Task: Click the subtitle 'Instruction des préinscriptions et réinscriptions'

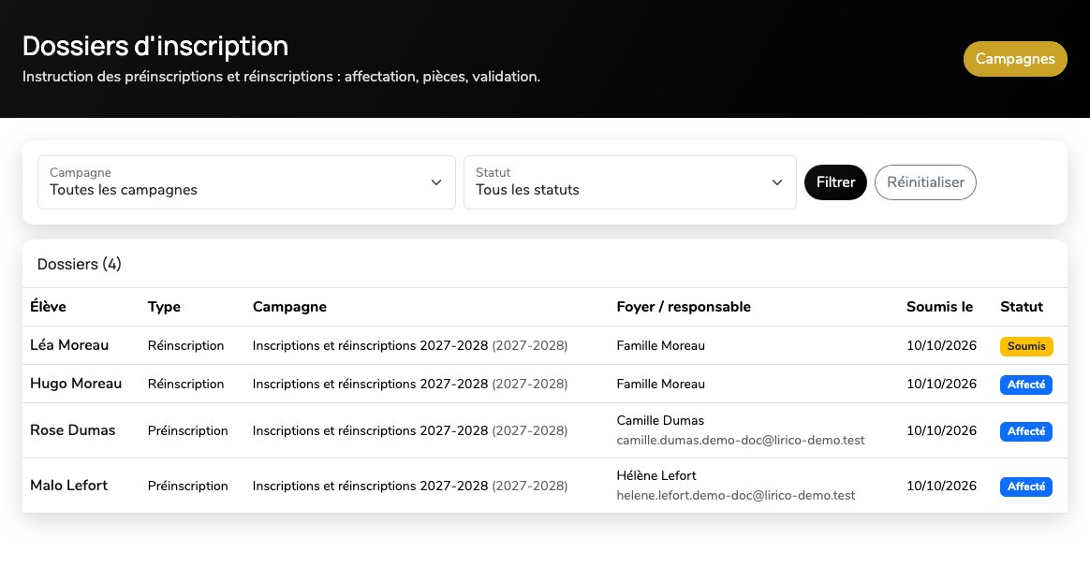Action: click(180, 77)
